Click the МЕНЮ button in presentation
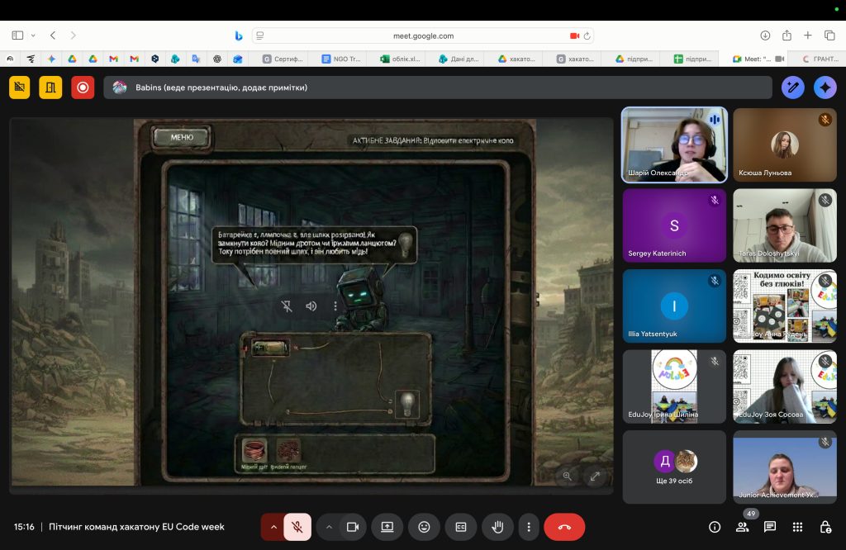The width and height of the screenshot is (846, 550). (x=182, y=137)
